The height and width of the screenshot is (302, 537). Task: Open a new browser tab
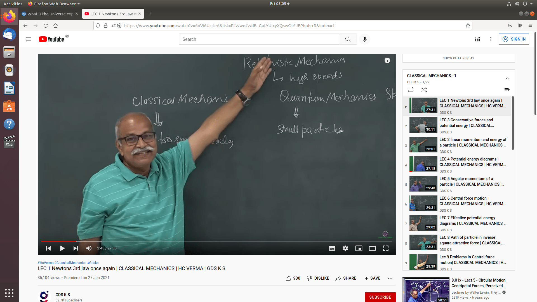click(150, 14)
